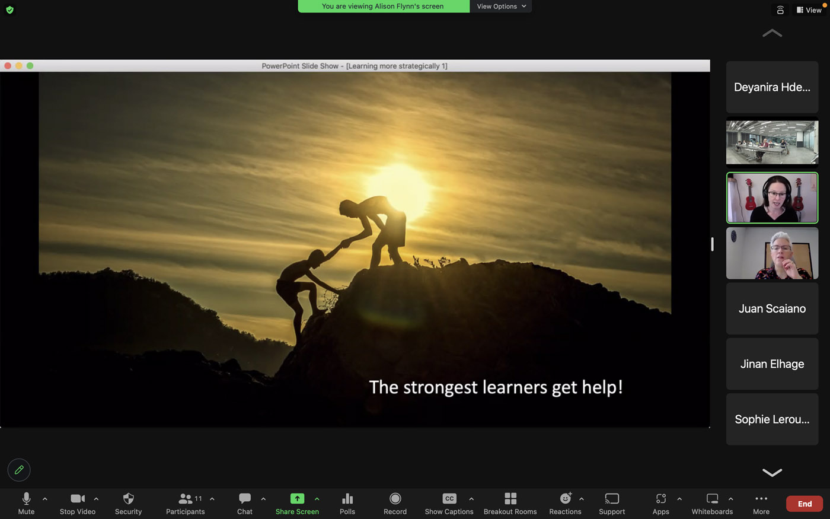
Task: Open the Polls panel
Action: tap(347, 503)
